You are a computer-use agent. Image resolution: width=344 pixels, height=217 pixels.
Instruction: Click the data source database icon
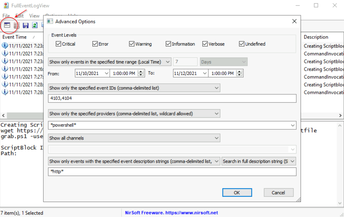click(17, 26)
